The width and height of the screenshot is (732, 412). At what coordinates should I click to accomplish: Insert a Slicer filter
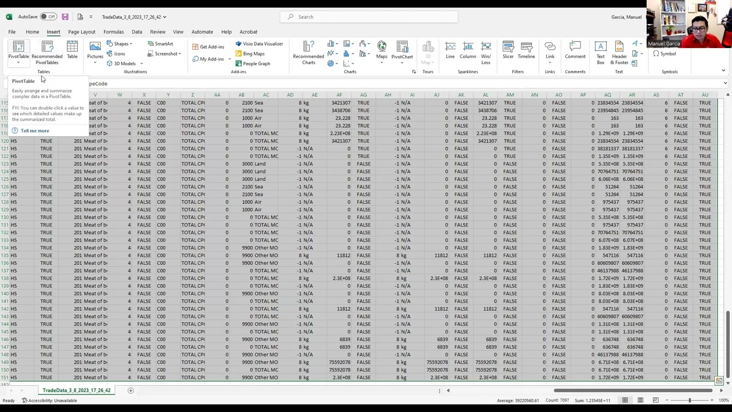click(508, 50)
